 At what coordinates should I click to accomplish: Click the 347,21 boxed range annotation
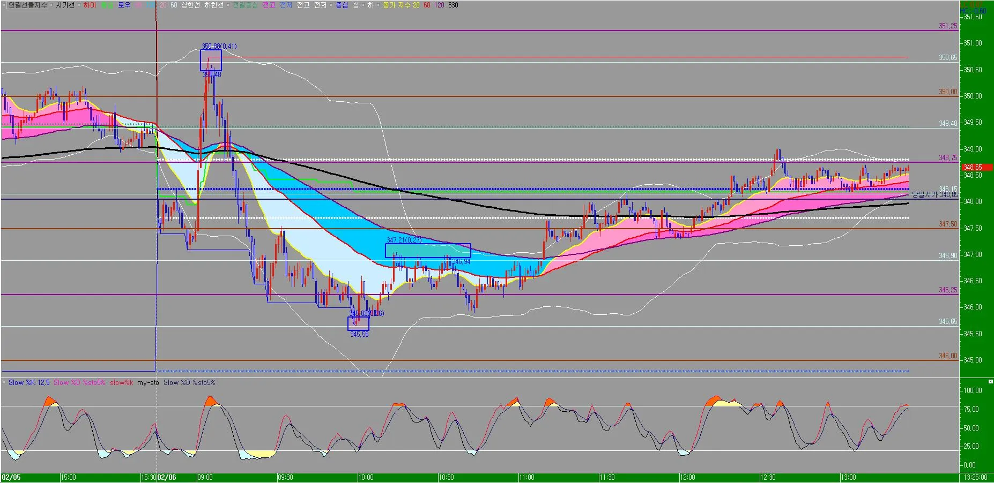428,251
